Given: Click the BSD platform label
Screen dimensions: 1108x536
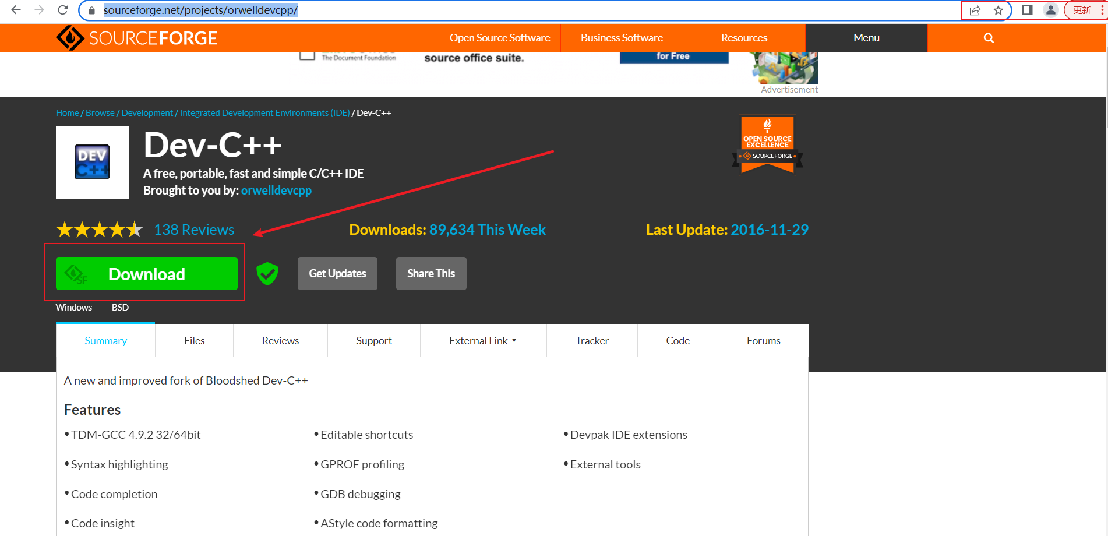Looking at the screenshot, I should pos(120,308).
